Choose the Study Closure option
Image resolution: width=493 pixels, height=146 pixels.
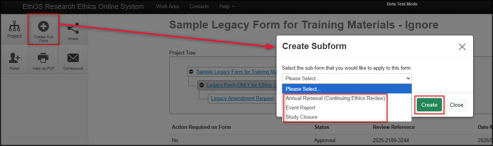coord(301,117)
